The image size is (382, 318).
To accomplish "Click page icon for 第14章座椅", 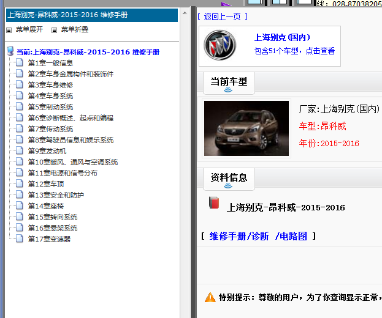I will pyautogui.click(x=20, y=205).
